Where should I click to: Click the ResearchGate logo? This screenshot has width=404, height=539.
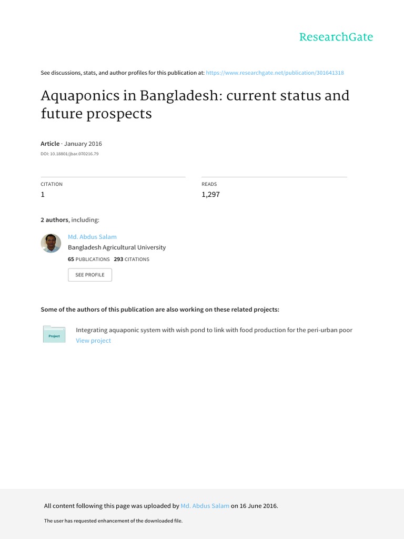click(336, 37)
